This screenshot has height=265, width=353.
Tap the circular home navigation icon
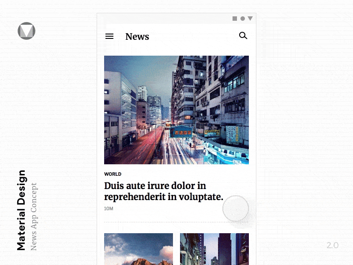(x=242, y=19)
